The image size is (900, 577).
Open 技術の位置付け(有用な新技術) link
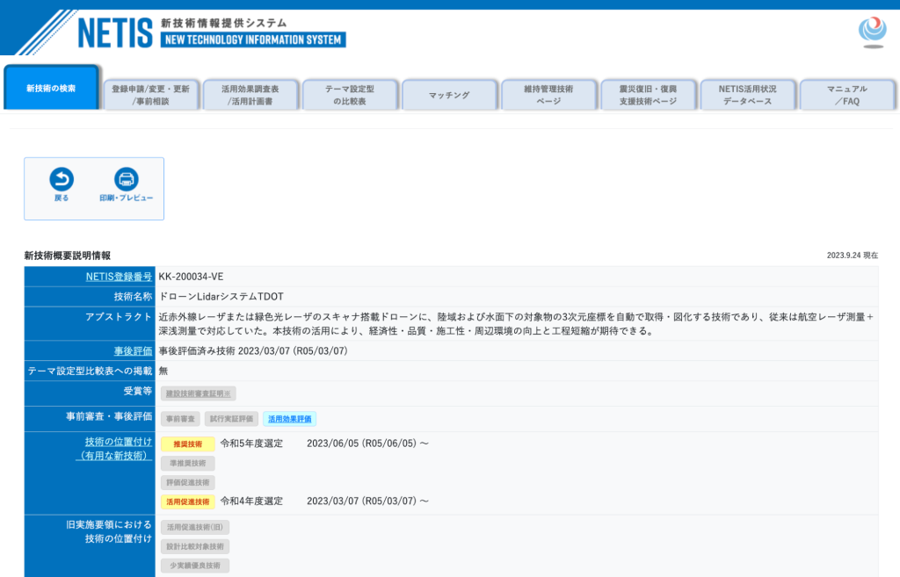click(x=114, y=449)
